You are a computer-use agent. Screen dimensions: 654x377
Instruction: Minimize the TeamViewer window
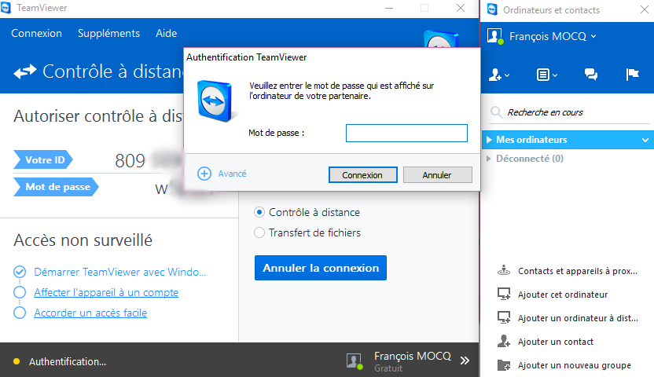(389, 8)
